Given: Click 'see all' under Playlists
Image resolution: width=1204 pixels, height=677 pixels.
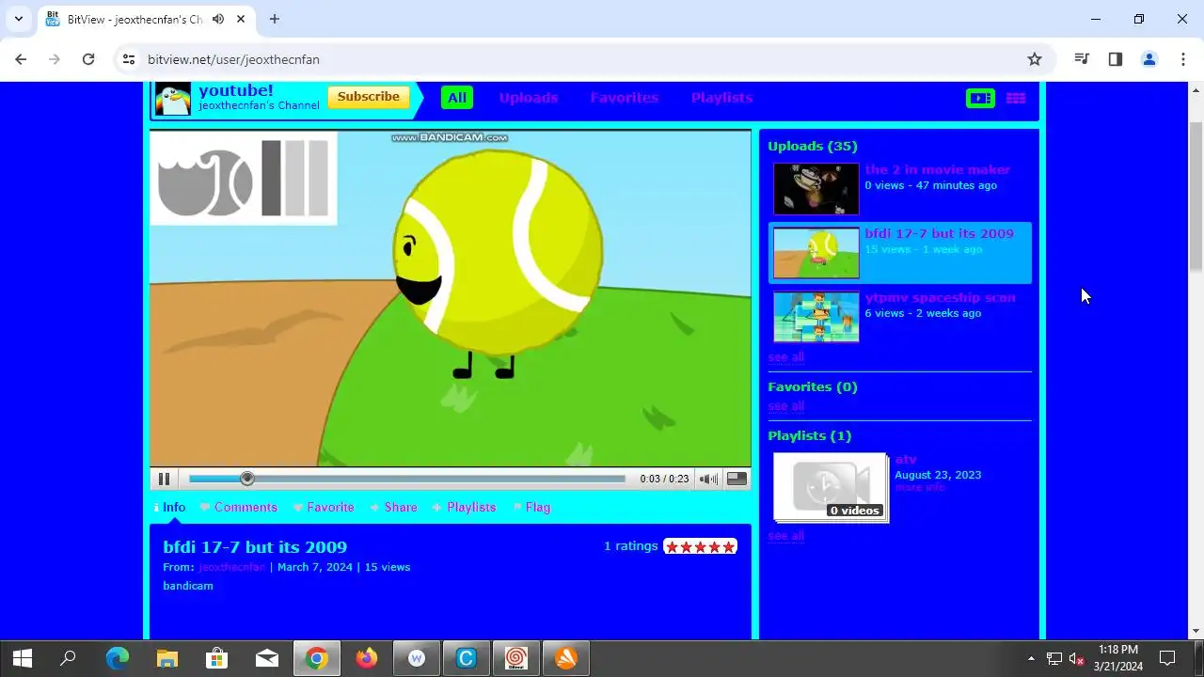Looking at the screenshot, I should pos(786,536).
